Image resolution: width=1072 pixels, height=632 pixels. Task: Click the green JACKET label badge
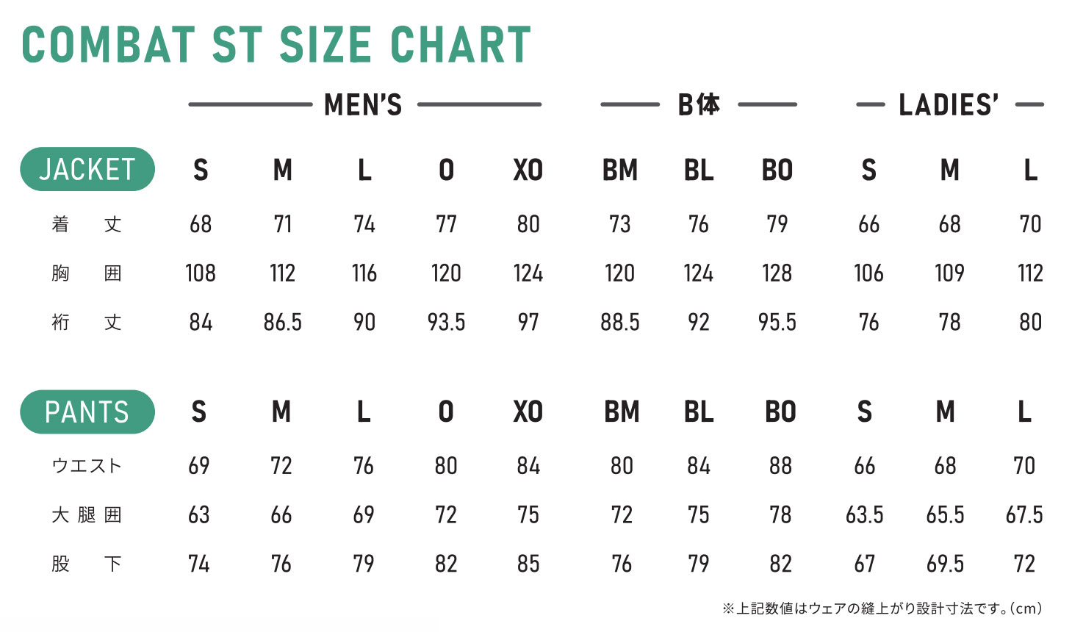[x=87, y=169]
